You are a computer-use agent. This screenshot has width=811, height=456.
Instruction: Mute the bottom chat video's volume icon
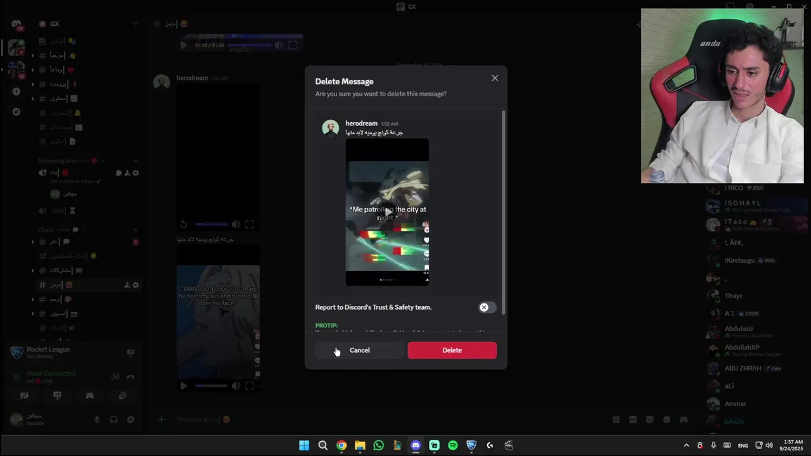coord(236,386)
